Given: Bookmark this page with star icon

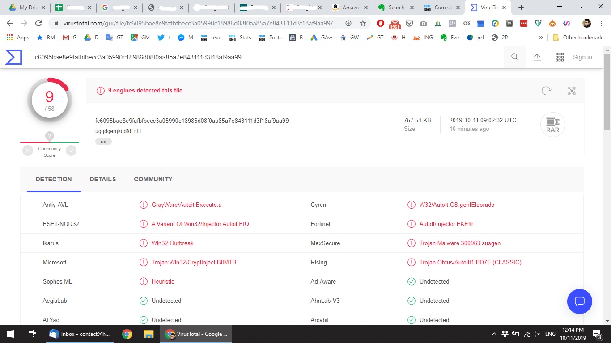Looking at the screenshot, I should click(363, 23).
